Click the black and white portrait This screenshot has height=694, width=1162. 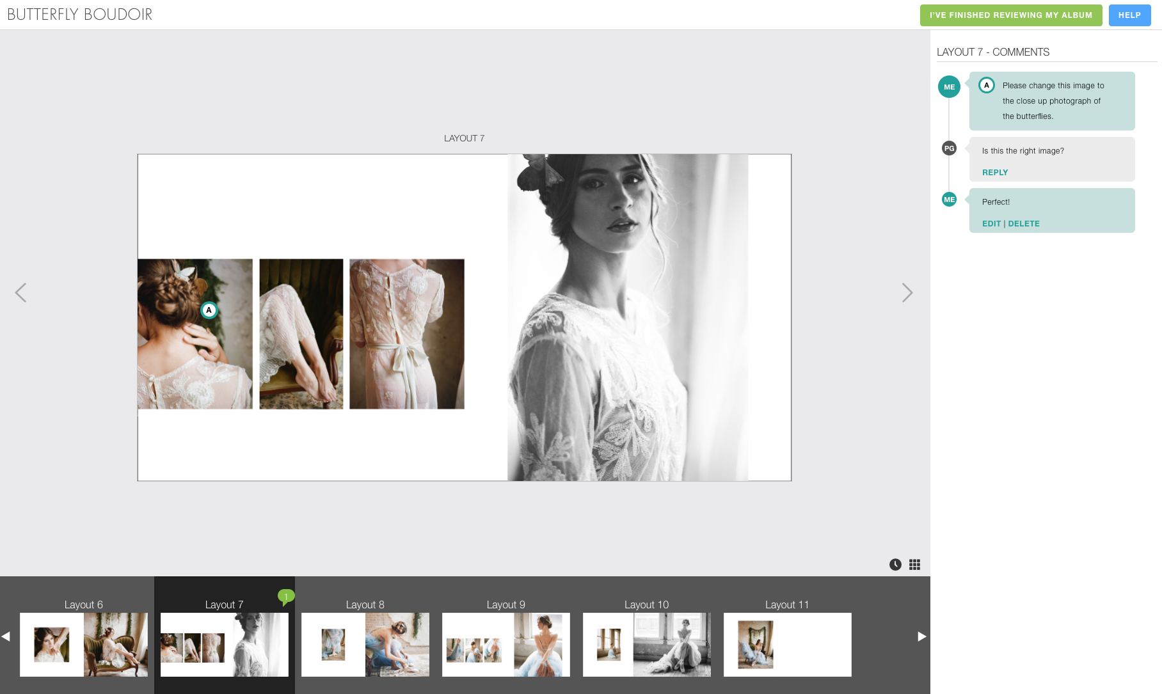(628, 317)
